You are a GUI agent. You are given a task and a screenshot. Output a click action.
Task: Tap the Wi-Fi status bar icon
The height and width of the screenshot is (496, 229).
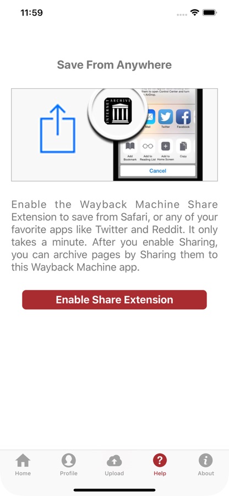(194, 13)
